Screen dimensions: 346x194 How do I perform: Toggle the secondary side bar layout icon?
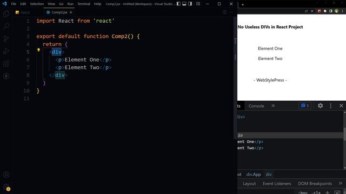pyautogui.click(x=190, y=4)
